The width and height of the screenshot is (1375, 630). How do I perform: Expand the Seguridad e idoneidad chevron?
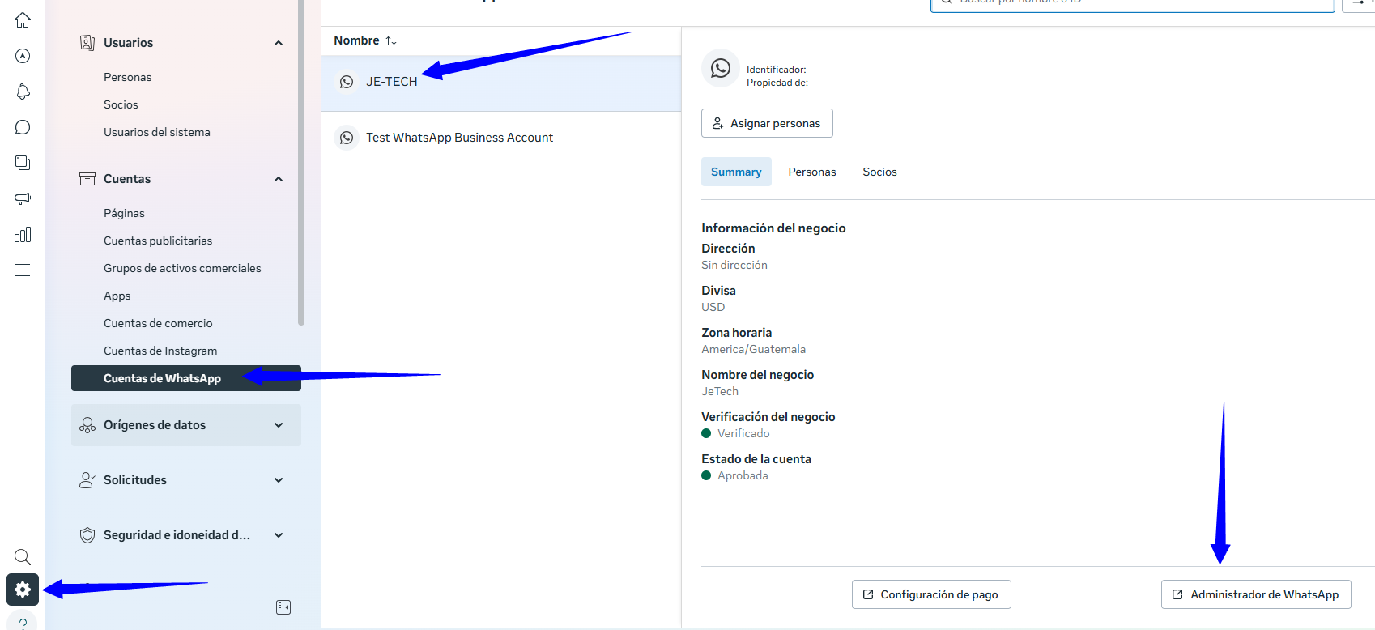click(x=279, y=535)
